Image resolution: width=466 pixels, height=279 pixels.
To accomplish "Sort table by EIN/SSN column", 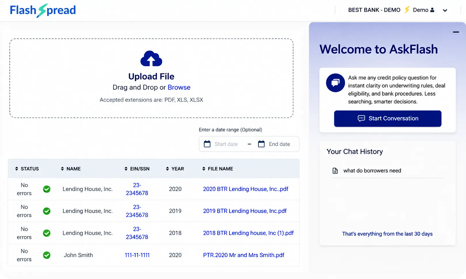I will pos(137,169).
